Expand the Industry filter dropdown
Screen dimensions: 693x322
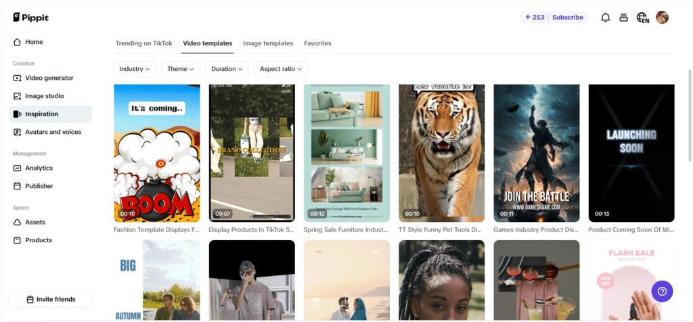pyautogui.click(x=135, y=69)
